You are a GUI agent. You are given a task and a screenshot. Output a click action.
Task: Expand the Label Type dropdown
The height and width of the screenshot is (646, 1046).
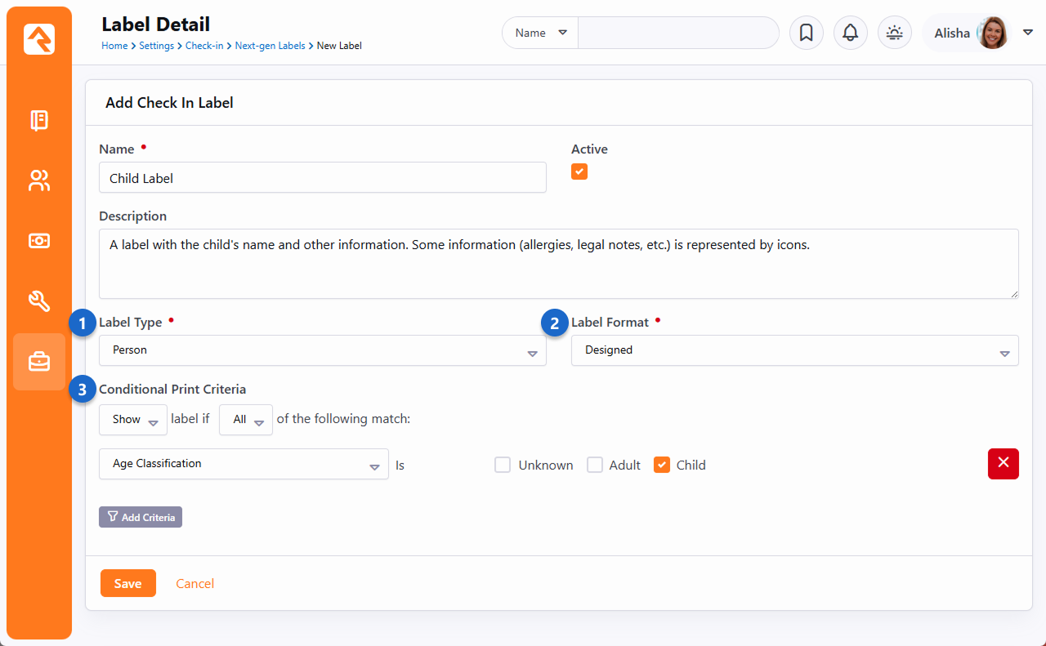click(x=322, y=350)
